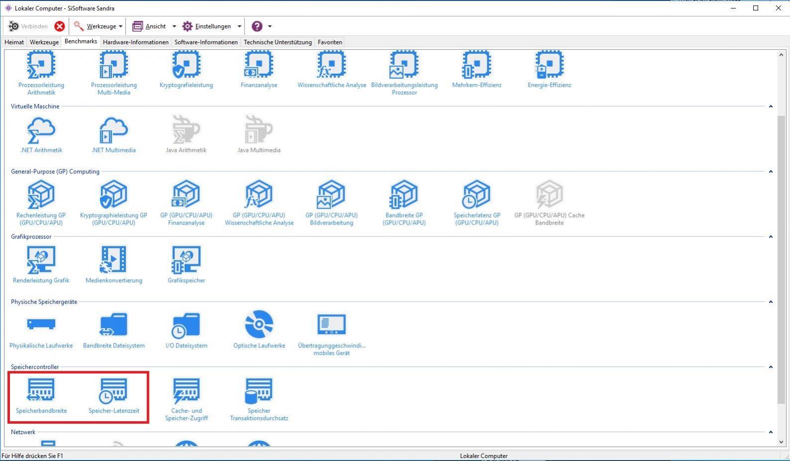The width and height of the screenshot is (790, 461).
Task: Launch Grafikspeicher benchmark
Action: pos(186,265)
